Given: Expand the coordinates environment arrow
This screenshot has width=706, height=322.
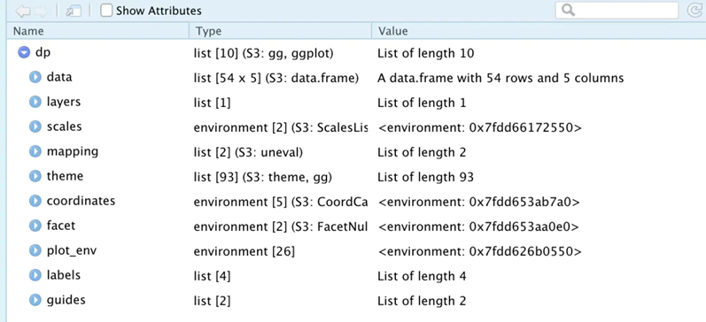Looking at the screenshot, I should 35,201.
